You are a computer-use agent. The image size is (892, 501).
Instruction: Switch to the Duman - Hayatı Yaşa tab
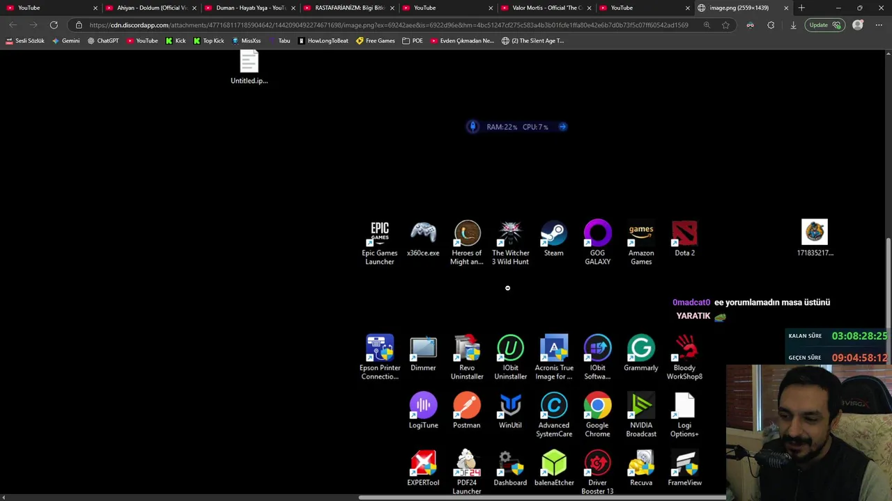point(249,8)
